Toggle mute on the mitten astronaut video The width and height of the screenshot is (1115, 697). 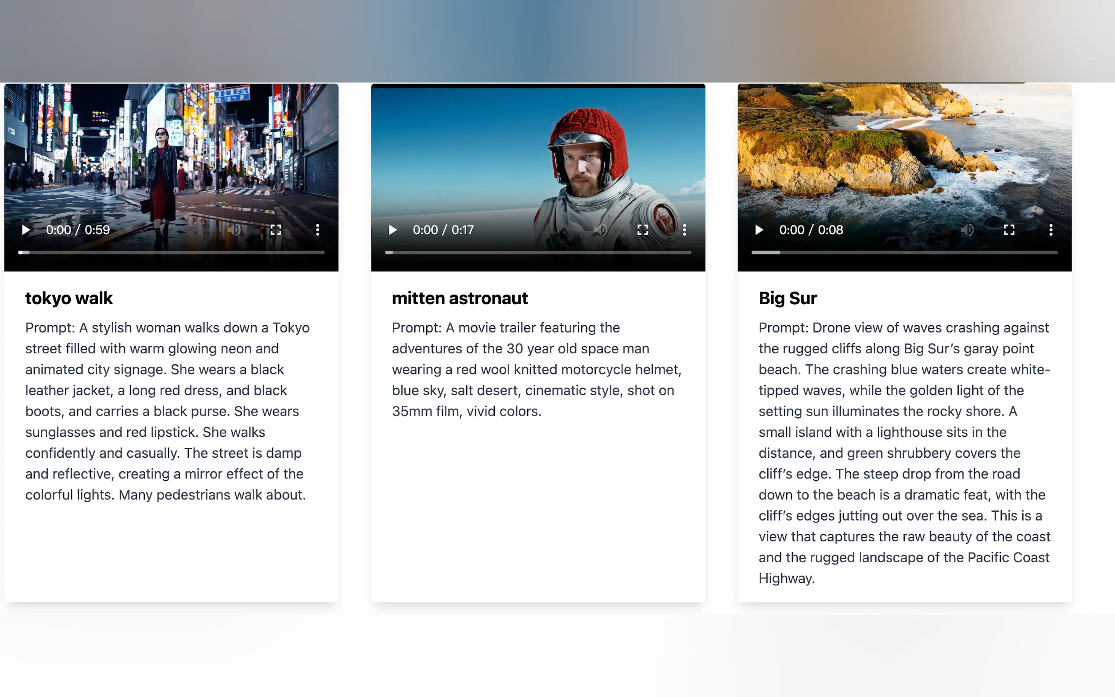(x=601, y=230)
